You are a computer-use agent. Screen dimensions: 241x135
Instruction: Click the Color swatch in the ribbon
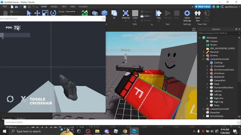pos(135,13)
